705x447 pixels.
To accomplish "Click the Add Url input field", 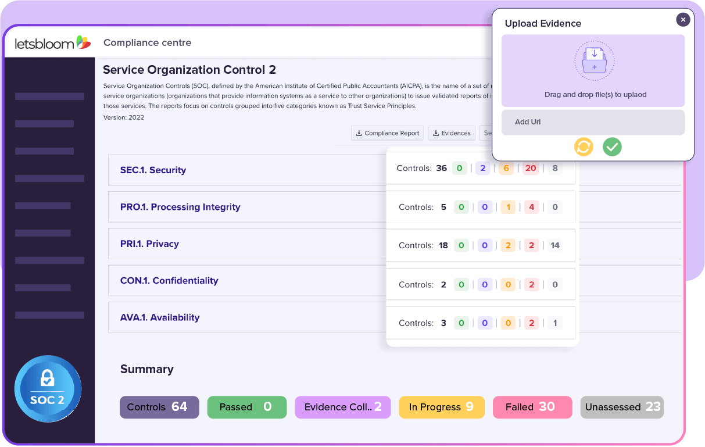I will point(593,122).
